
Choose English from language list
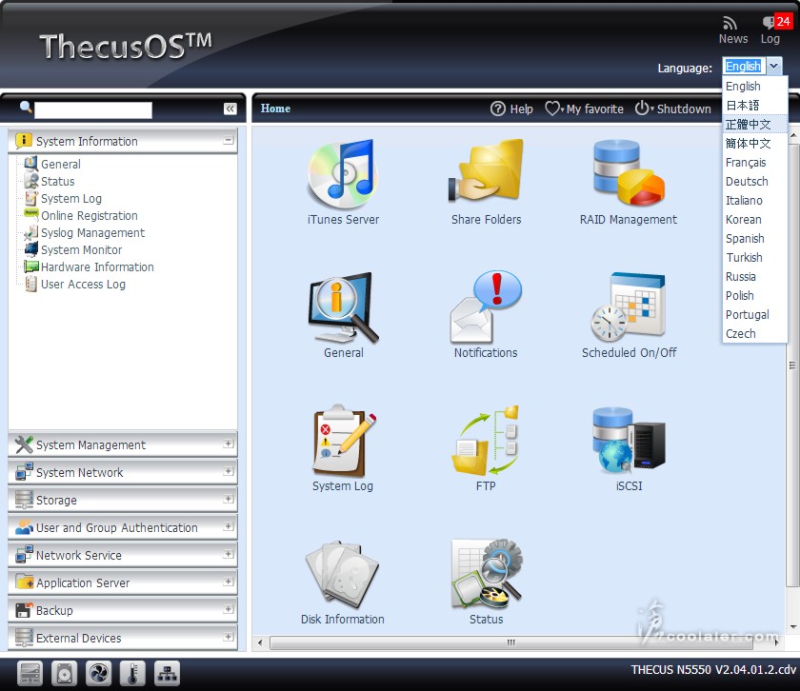[754, 87]
